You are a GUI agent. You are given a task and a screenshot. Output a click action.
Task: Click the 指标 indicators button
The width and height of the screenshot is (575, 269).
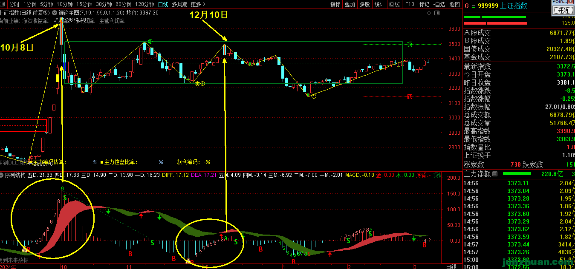[335, 4]
